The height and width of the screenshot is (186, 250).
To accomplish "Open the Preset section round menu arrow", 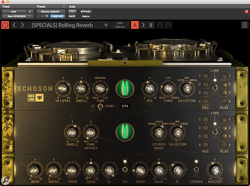I will click(x=64, y=6).
